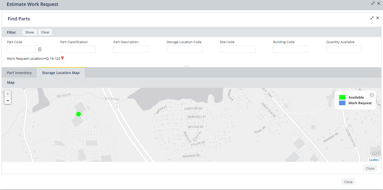The height and width of the screenshot is (190, 383).
Task: Zoom in on the map
Action: (8, 94)
